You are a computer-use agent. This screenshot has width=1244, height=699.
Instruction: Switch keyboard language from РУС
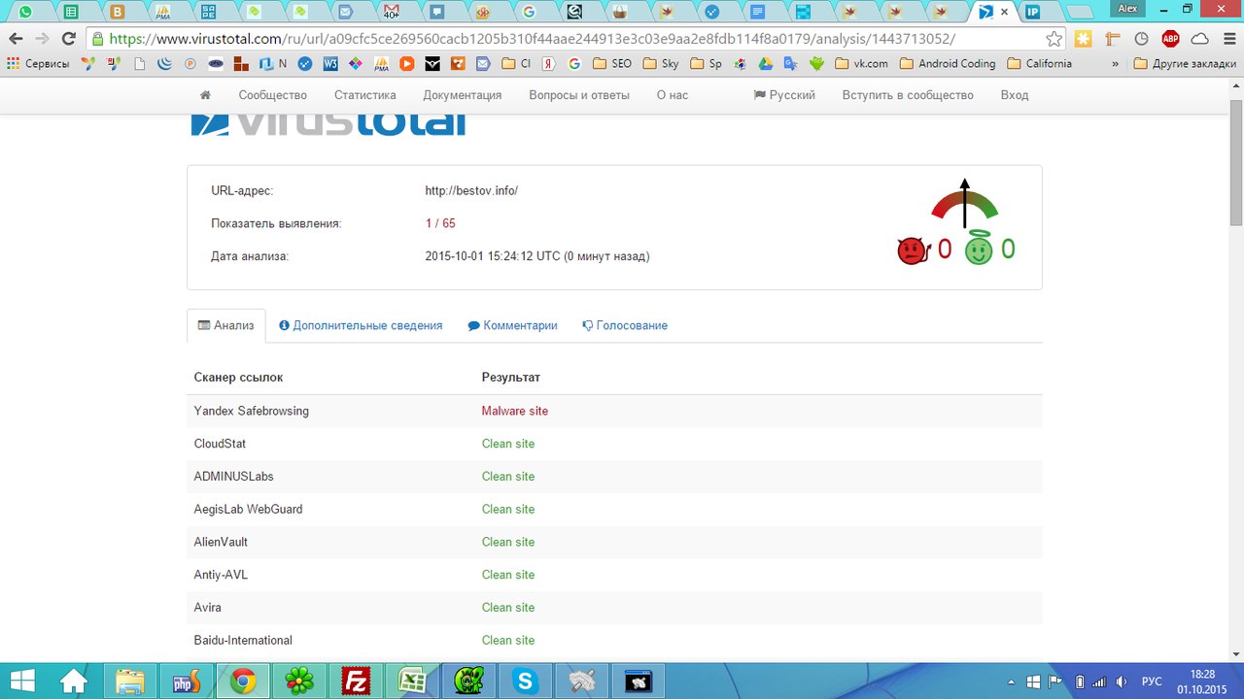tap(1152, 681)
